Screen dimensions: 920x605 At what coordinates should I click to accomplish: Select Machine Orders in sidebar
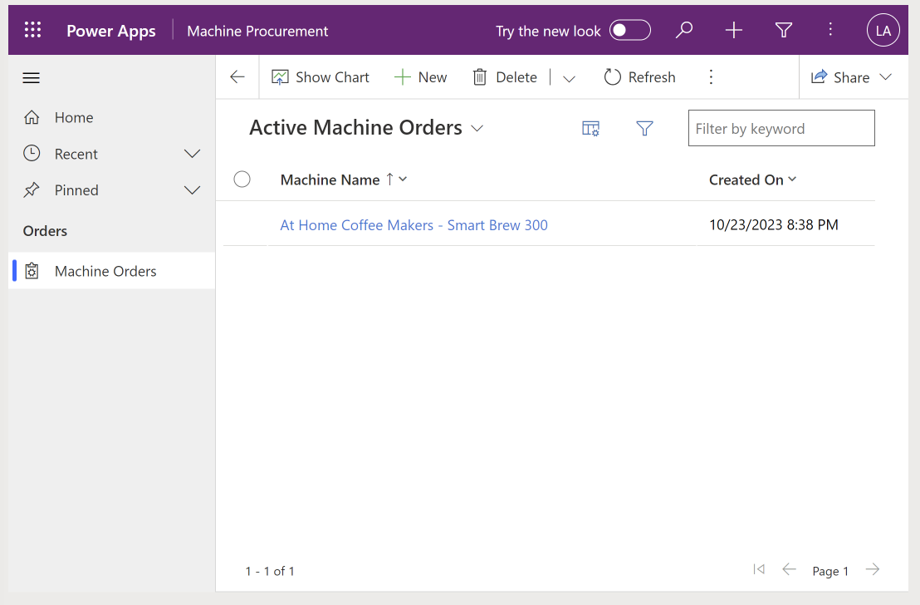pyautogui.click(x=111, y=271)
